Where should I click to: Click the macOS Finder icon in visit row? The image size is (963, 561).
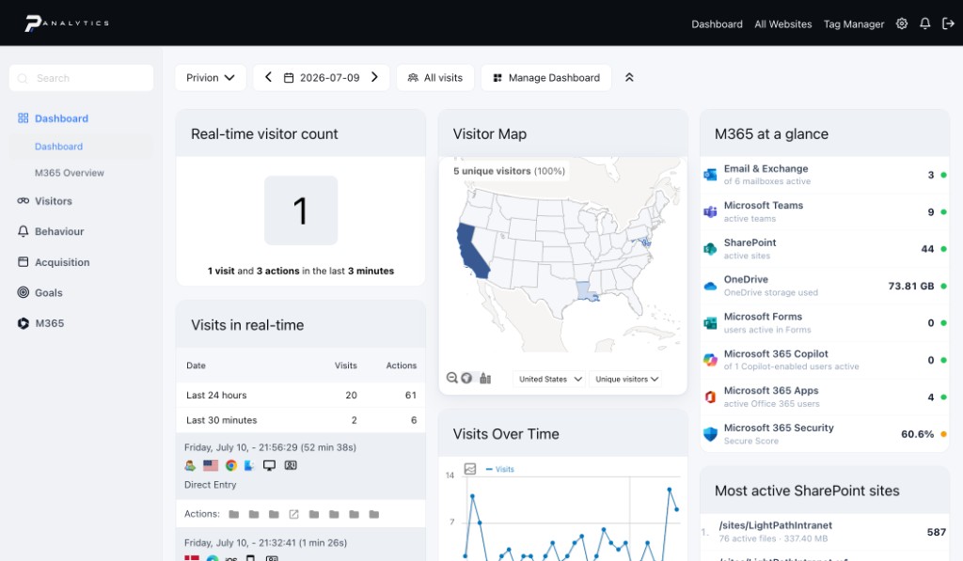[x=248, y=465]
